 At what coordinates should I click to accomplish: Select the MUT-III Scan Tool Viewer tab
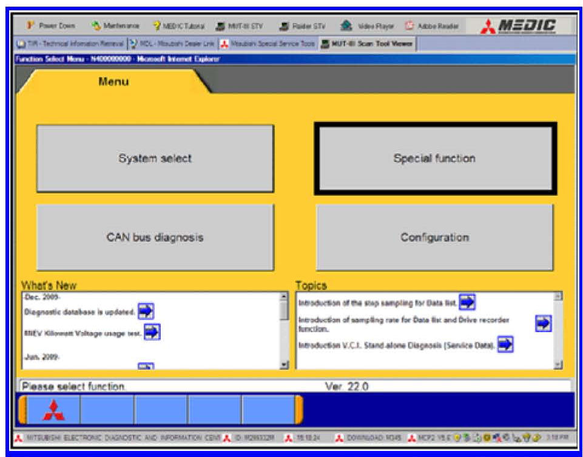click(366, 44)
